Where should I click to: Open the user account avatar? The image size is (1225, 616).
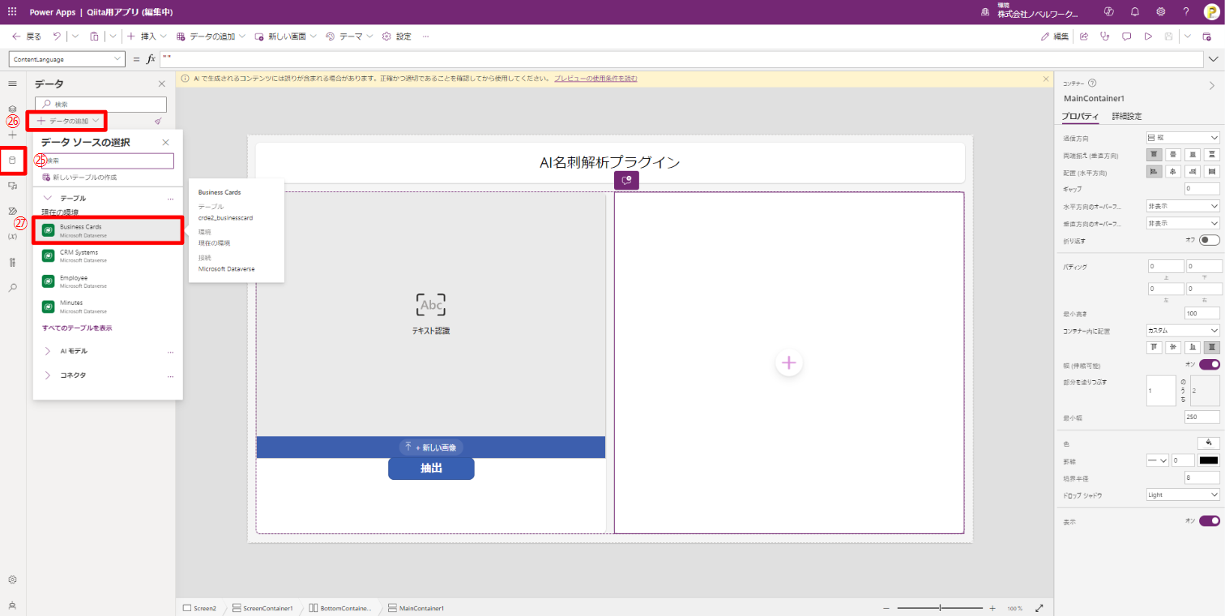(x=1210, y=12)
